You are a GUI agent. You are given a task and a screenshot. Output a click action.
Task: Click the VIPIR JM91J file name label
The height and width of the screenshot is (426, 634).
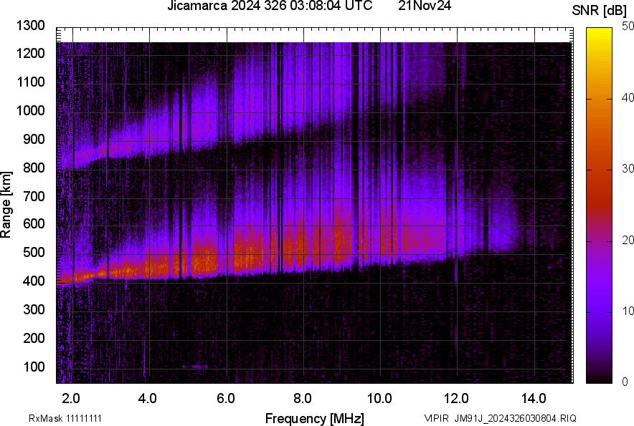pyautogui.click(x=500, y=418)
